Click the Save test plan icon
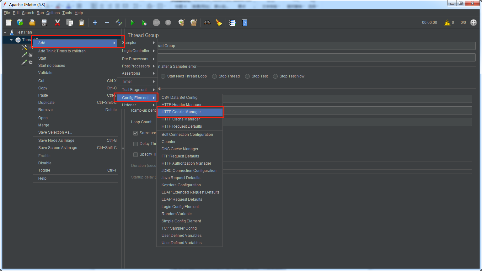Viewport: 482px width, 271px height. [44, 22]
